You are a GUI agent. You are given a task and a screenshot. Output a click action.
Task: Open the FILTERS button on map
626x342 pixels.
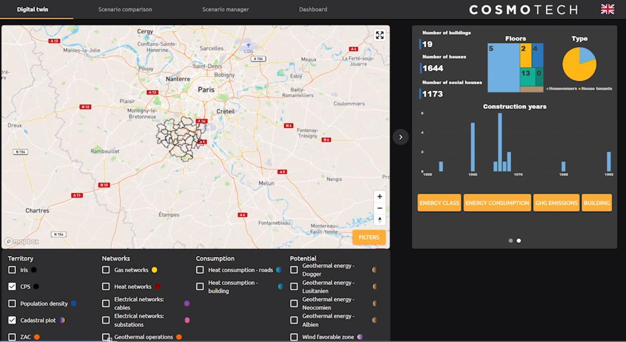(x=369, y=237)
